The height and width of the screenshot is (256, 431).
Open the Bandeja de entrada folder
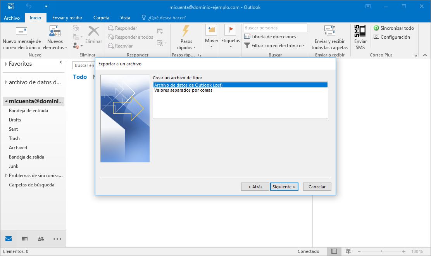point(28,111)
